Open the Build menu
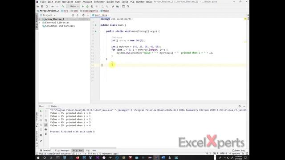285x160 pixels. coord(110,2)
